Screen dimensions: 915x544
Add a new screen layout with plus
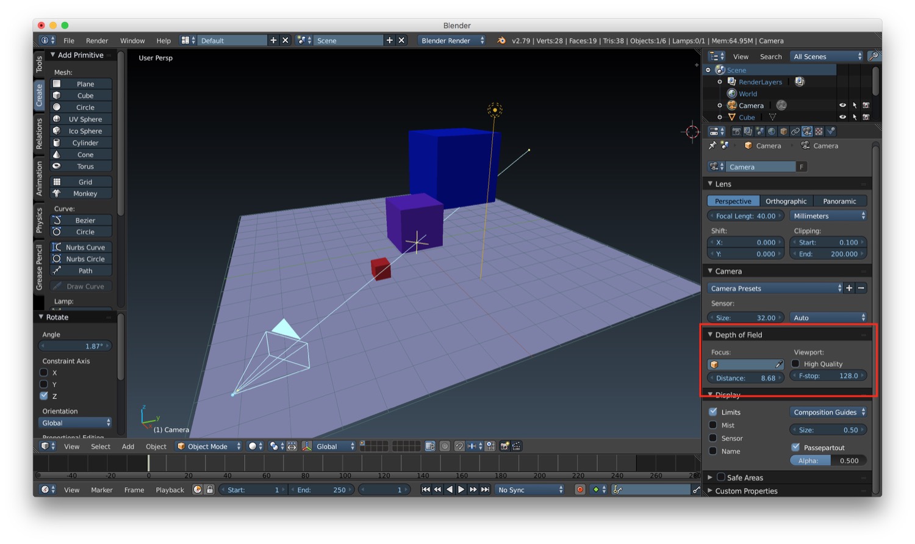pyautogui.click(x=273, y=40)
